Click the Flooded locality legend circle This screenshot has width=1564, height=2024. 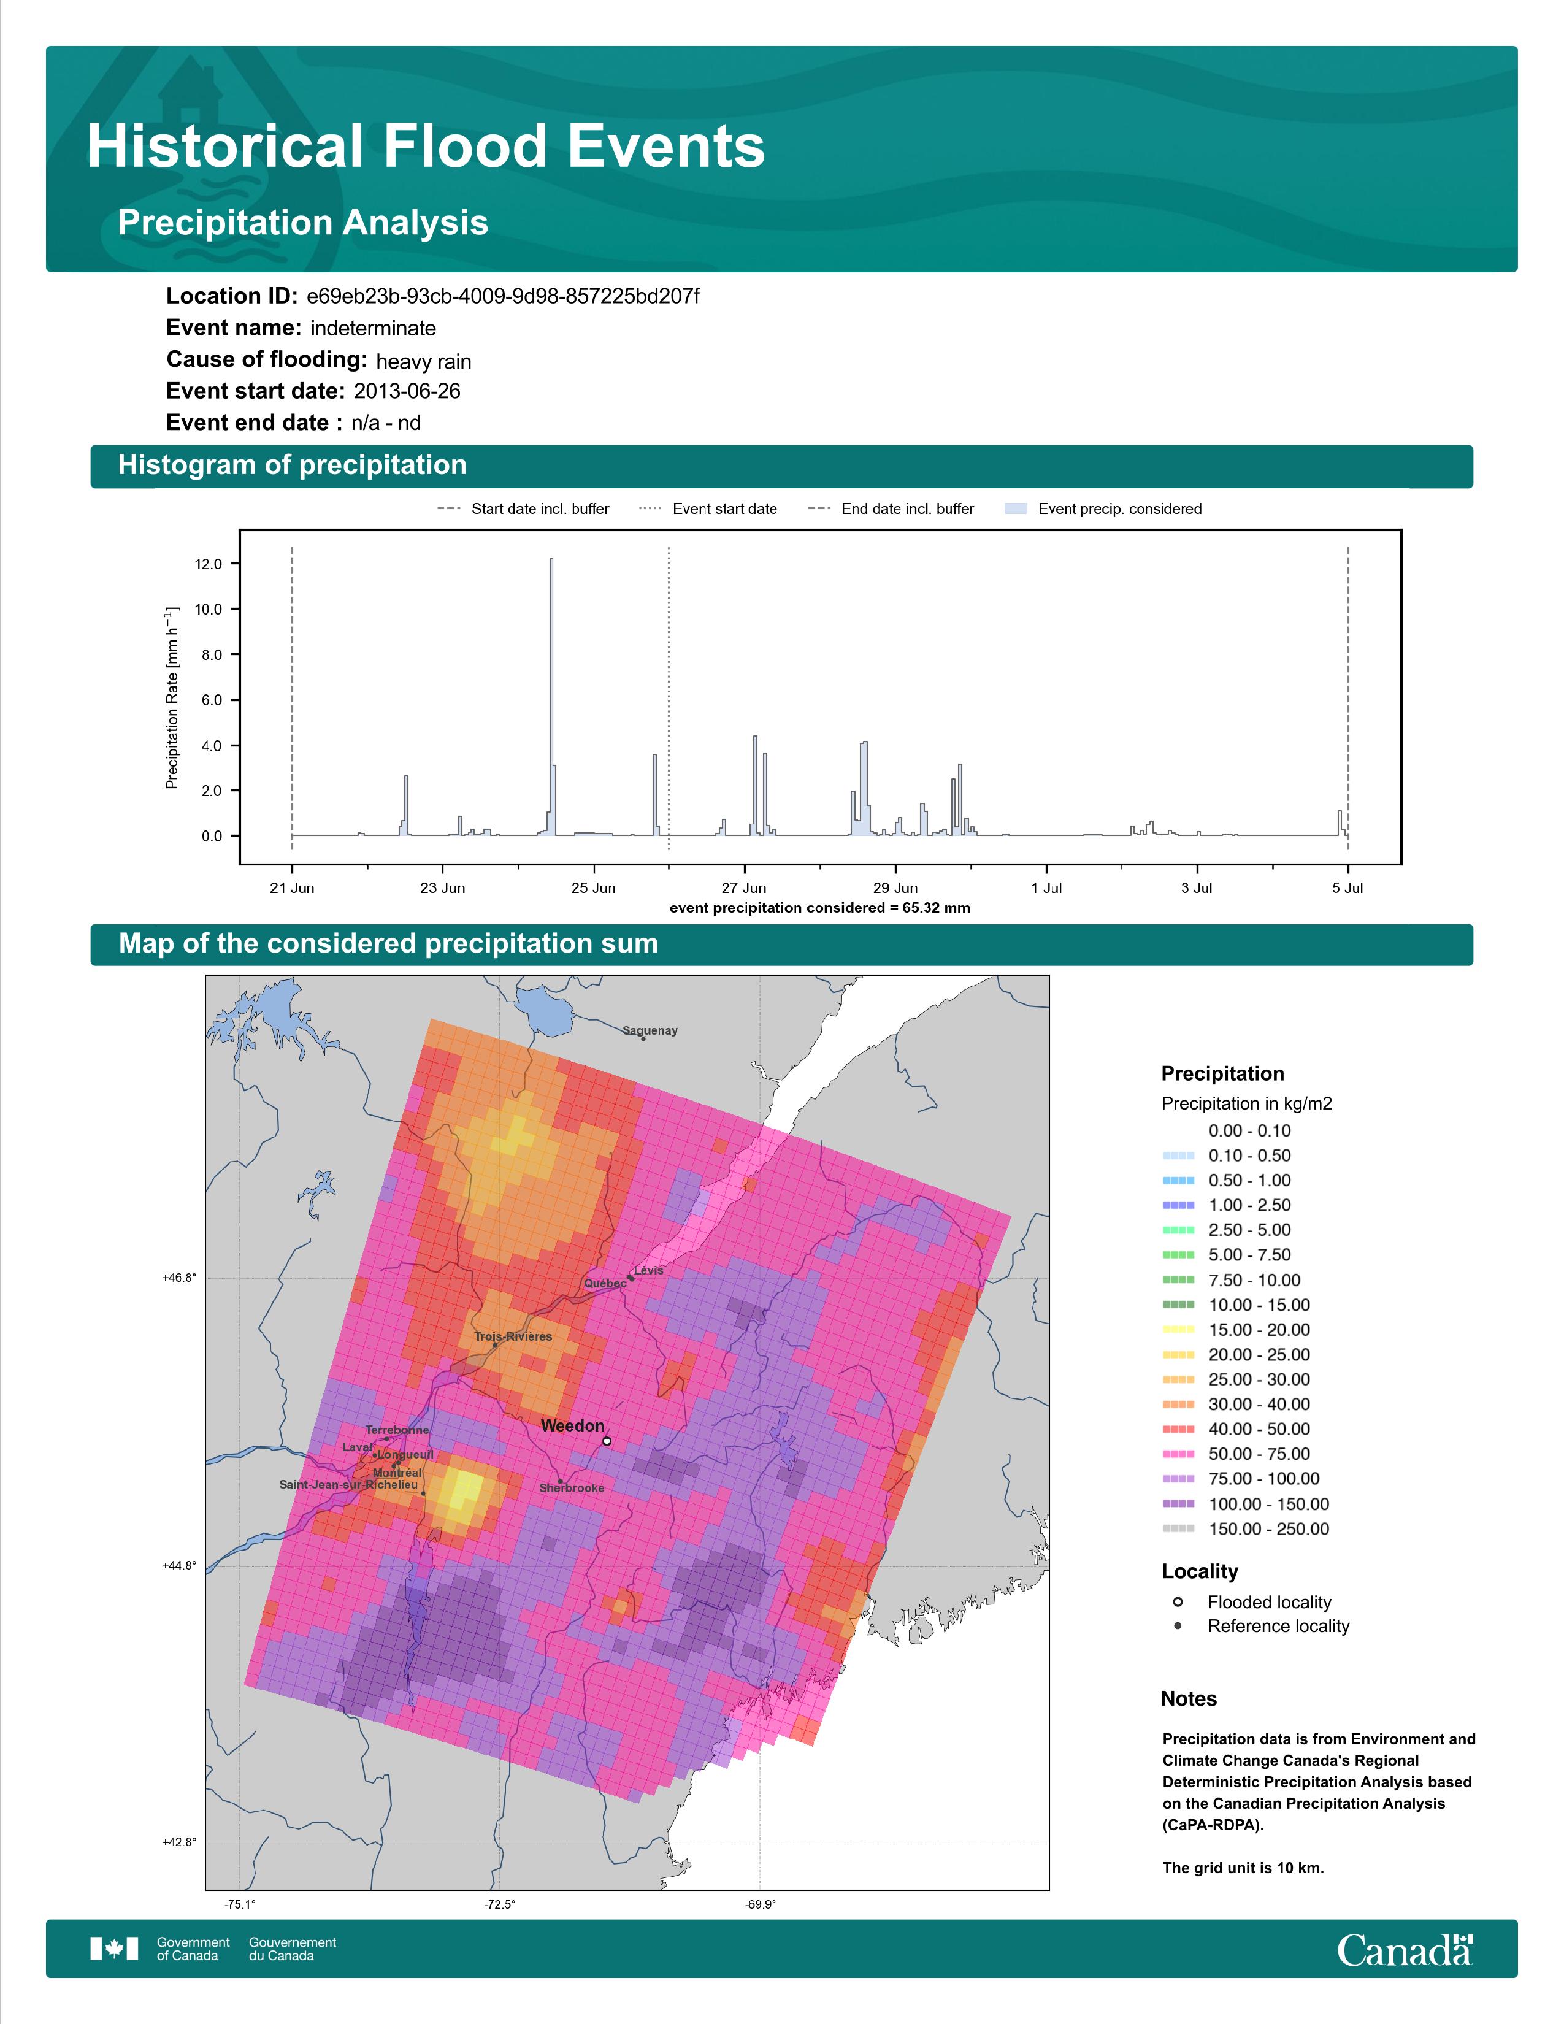tap(1178, 1601)
